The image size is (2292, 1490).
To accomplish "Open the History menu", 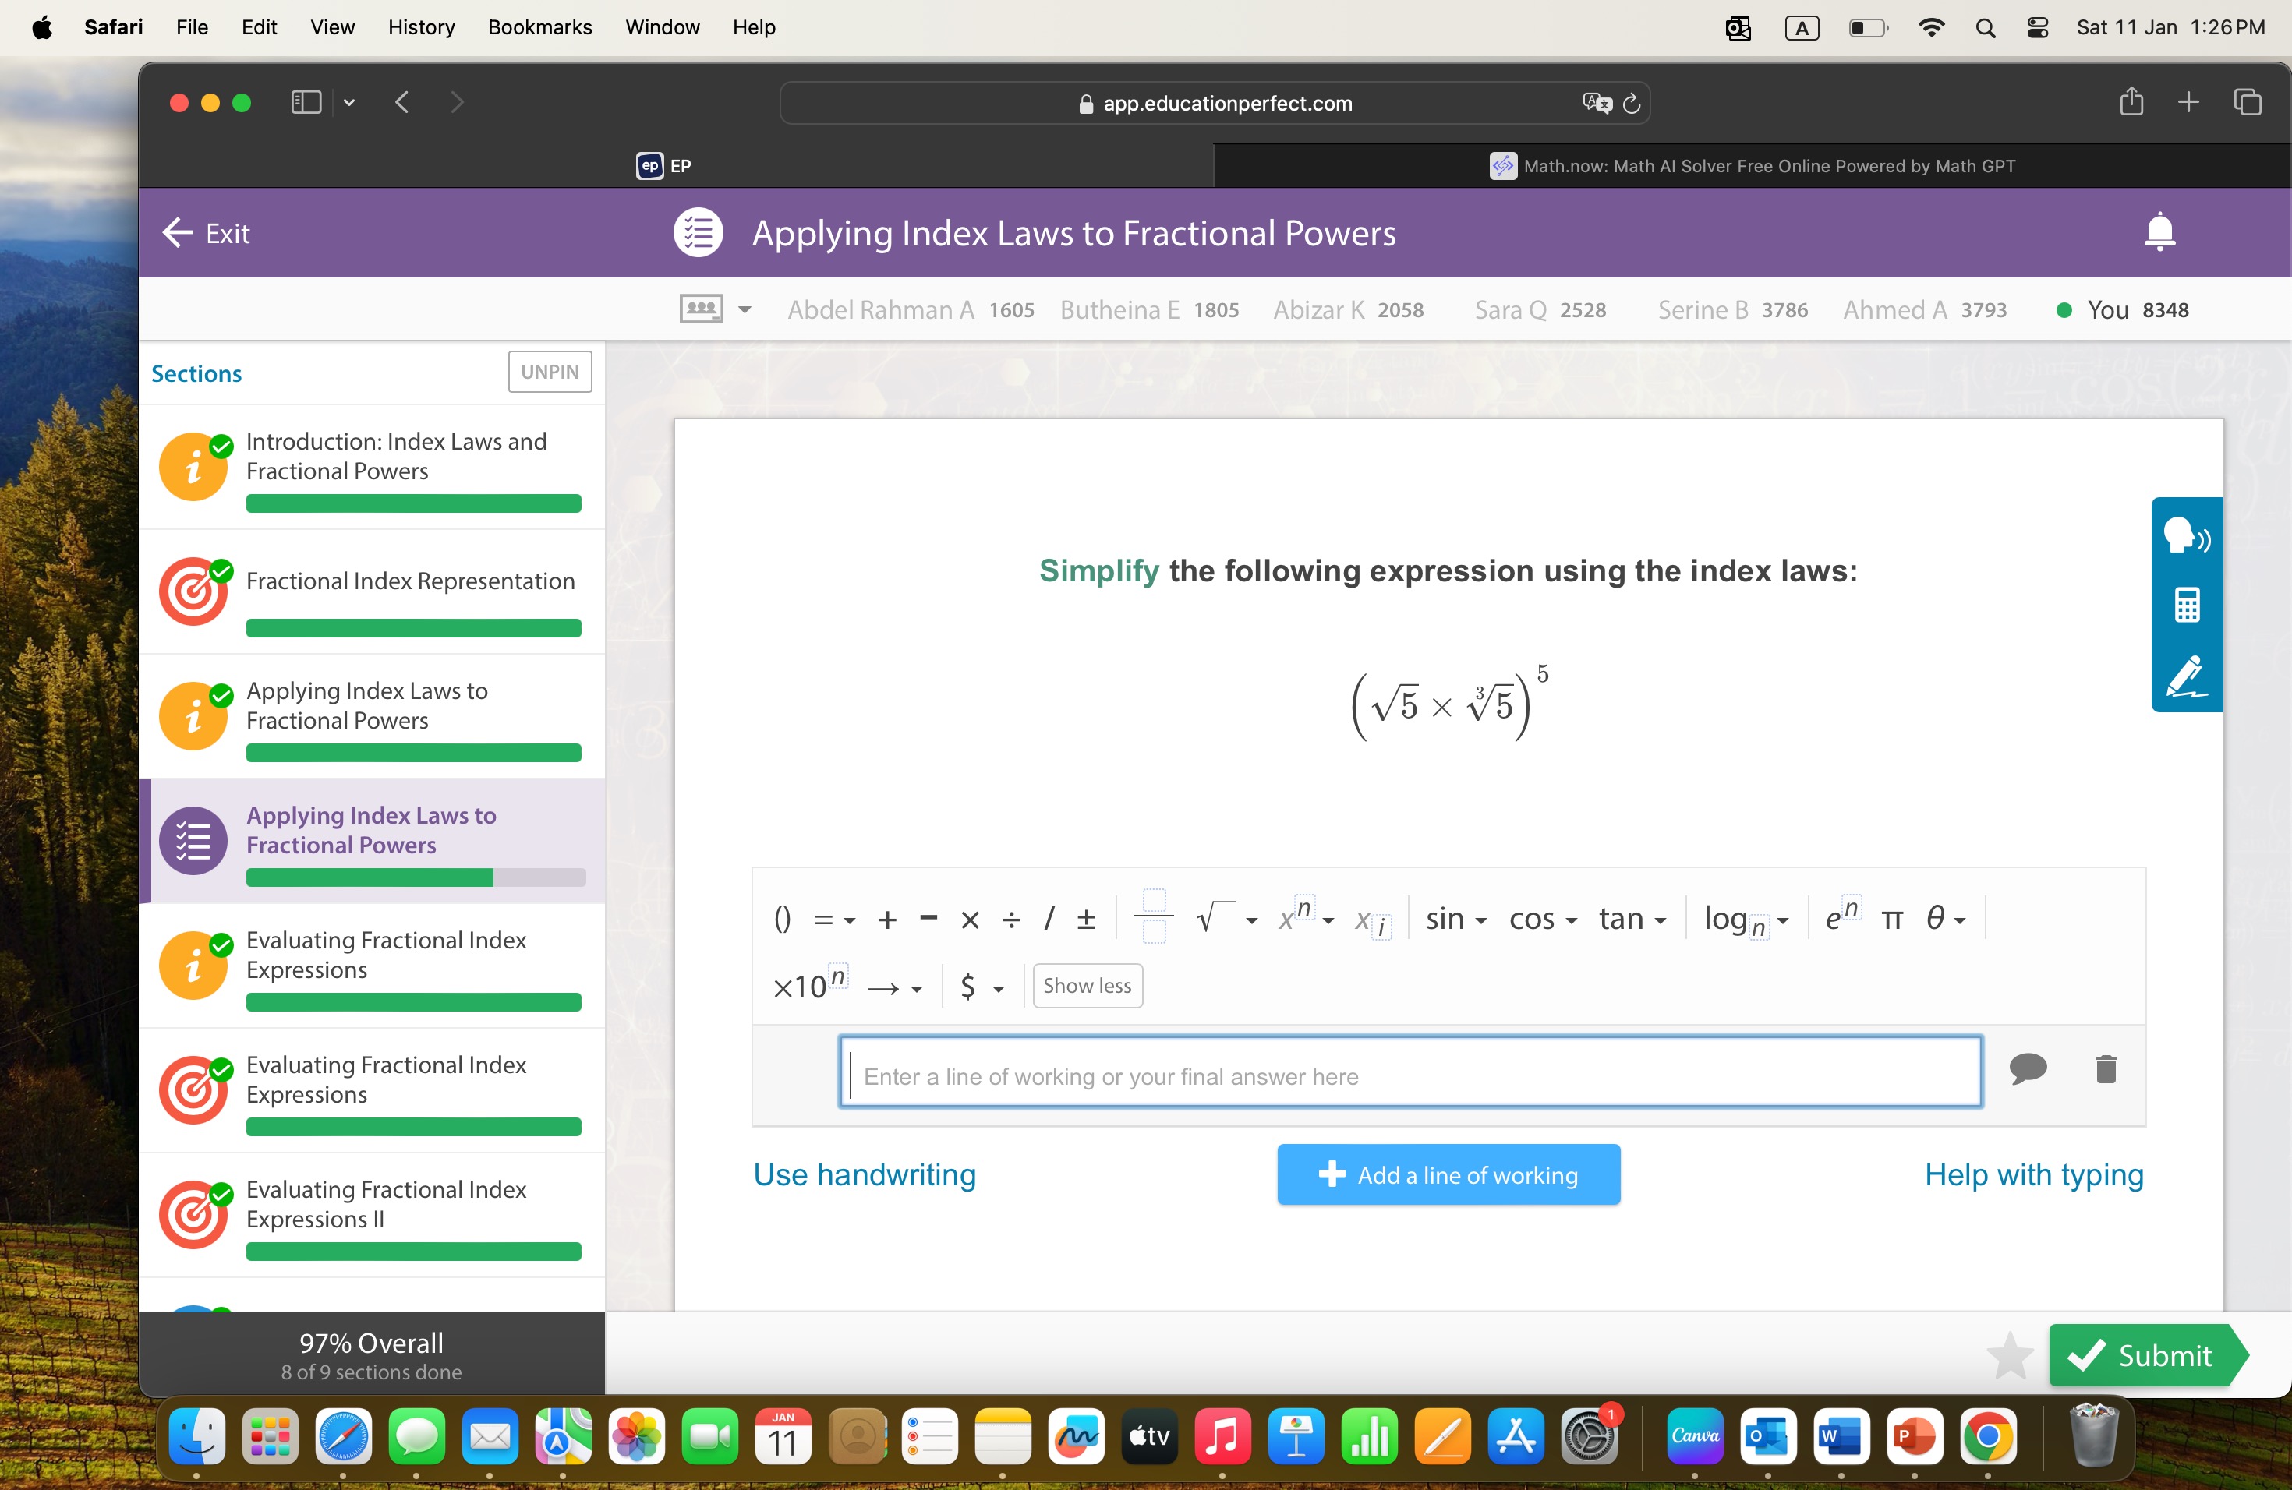I will coord(421,27).
